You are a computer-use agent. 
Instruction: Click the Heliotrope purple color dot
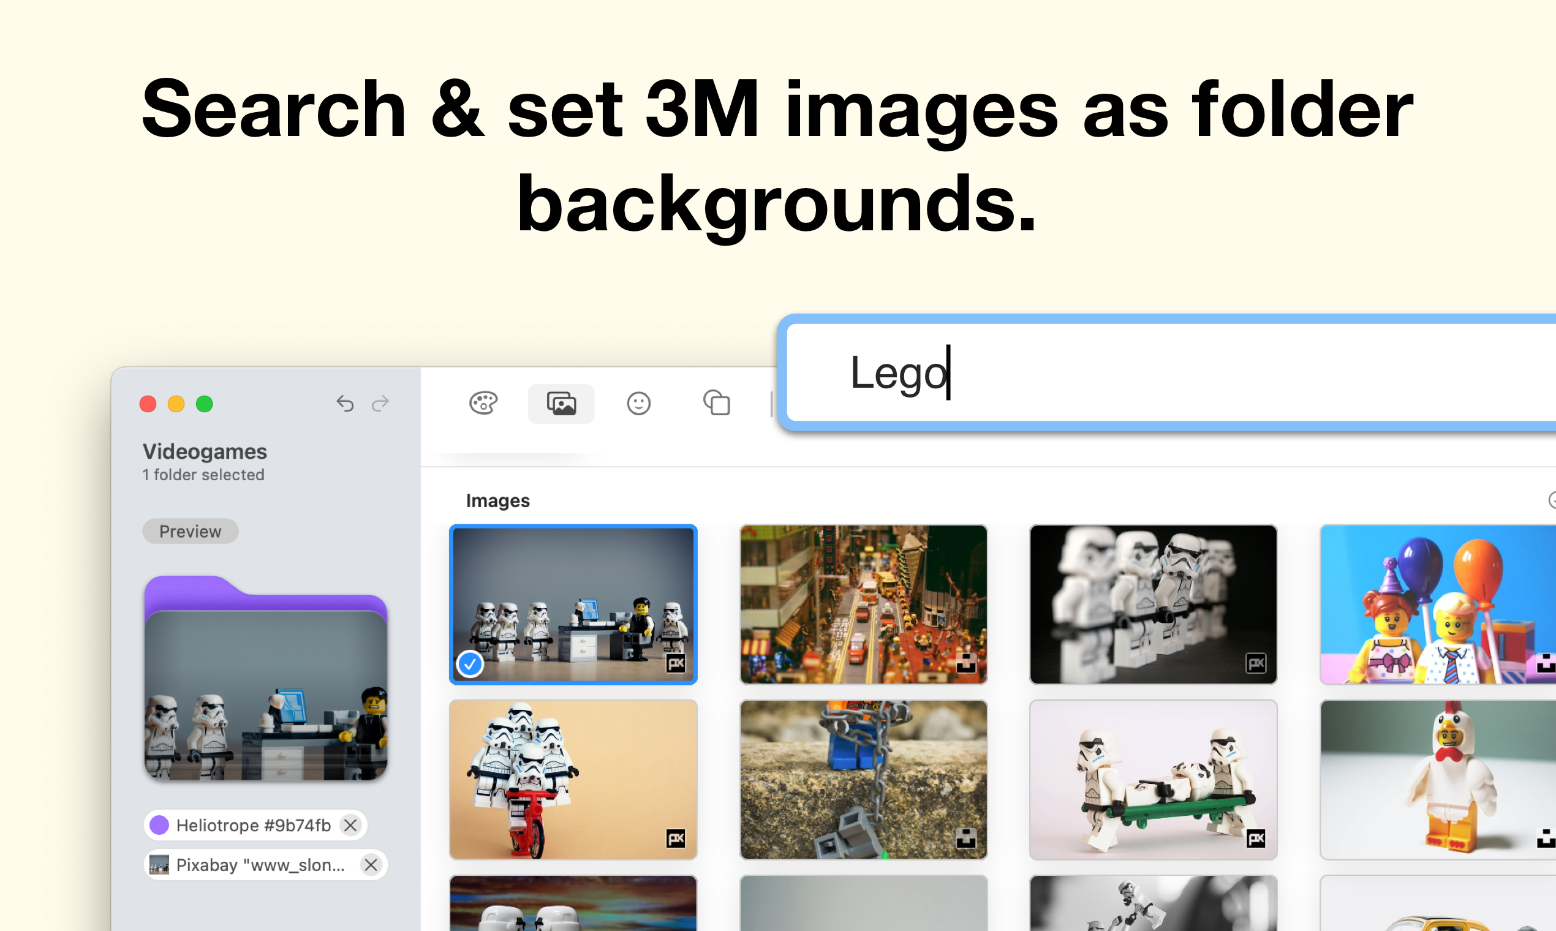(159, 825)
